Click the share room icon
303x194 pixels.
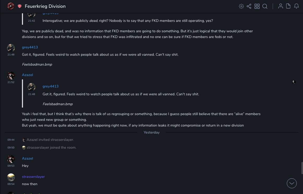pyautogui.click(x=249, y=6)
